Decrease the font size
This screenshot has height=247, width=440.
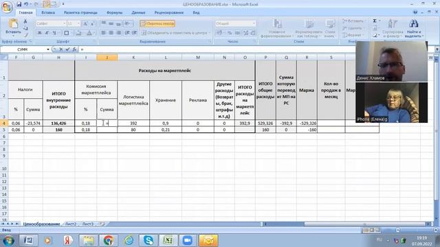92,24
